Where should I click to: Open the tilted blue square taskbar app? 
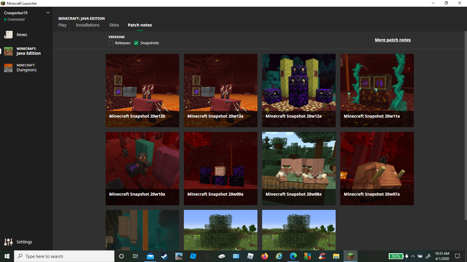coord(193,256)
